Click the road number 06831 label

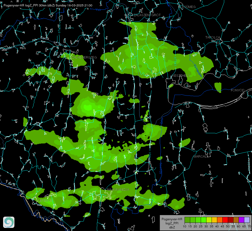tap(150, 157)
